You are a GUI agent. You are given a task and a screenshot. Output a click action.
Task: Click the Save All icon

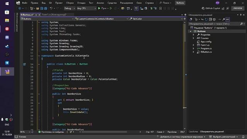coord(46,8)
